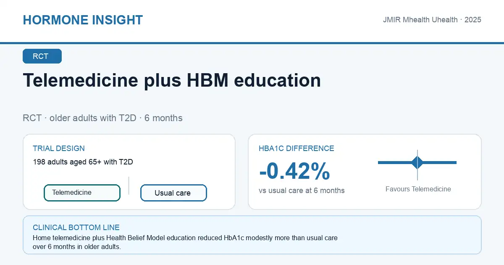Click the vertical reference line of forest plot
The width and height of the screenshot is (504, 265).
(x=417, y=165)
